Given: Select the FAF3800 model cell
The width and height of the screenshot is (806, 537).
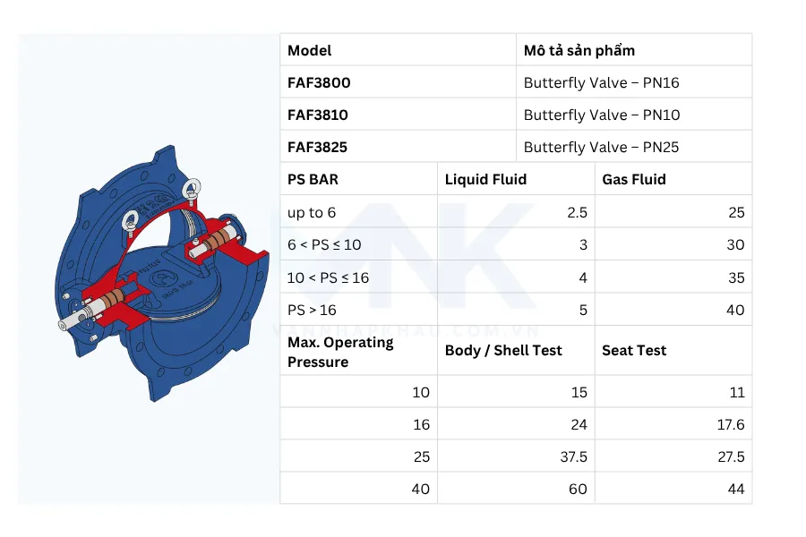Looking at the screenshot, I should tap(319, 82).
